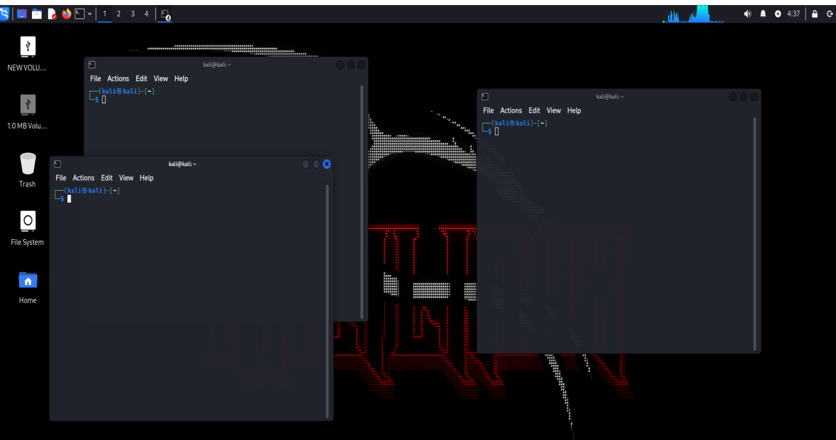Open the volume control in the tray
This screenshot has height=440, width=836.
pos(748,14)
